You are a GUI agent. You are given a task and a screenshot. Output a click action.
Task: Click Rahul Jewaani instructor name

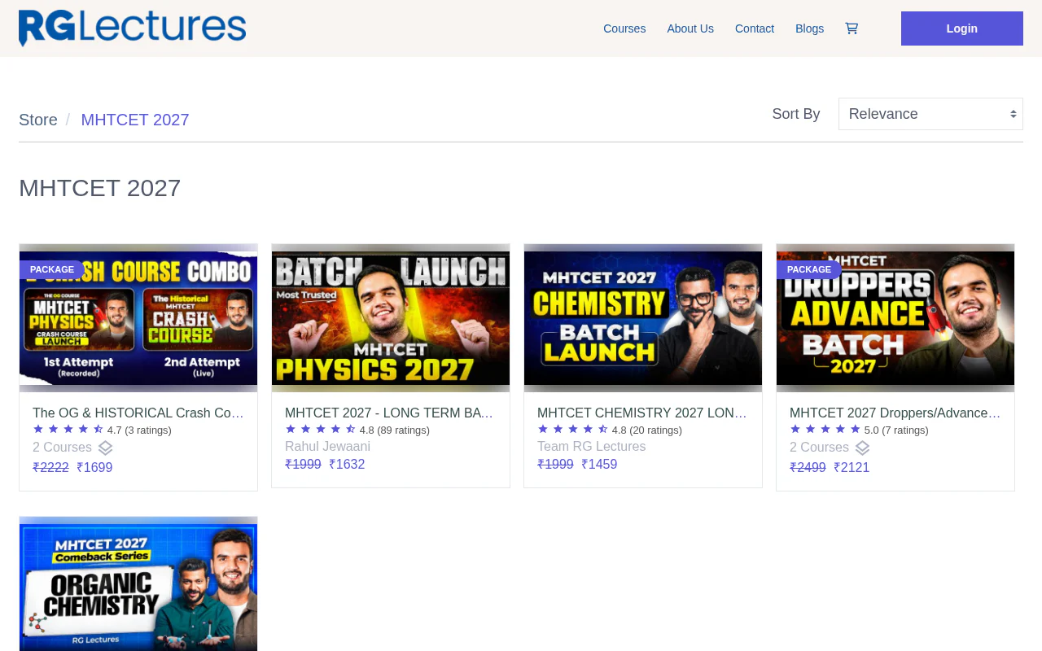[x=327, y=447]
